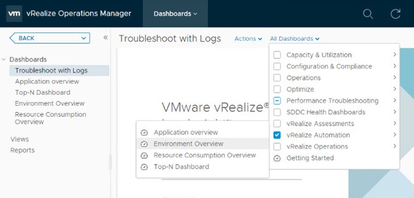Click the refresh icon in top bar

point(395,14)
